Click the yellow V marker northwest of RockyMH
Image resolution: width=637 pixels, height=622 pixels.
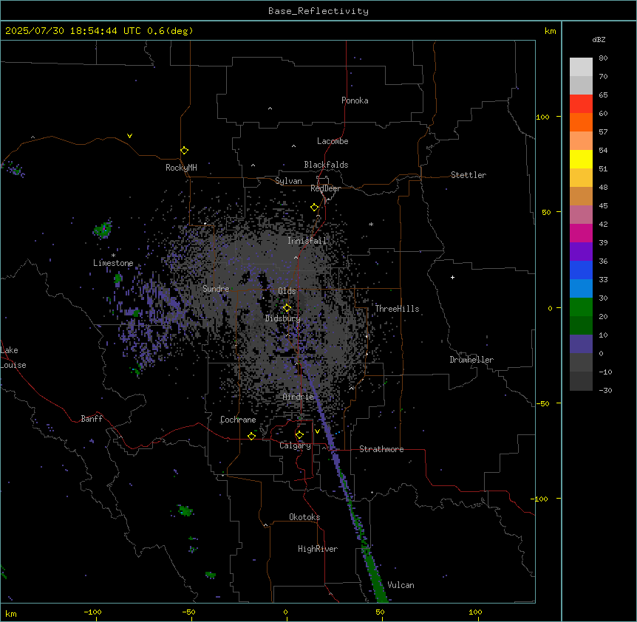coord(129,136)
